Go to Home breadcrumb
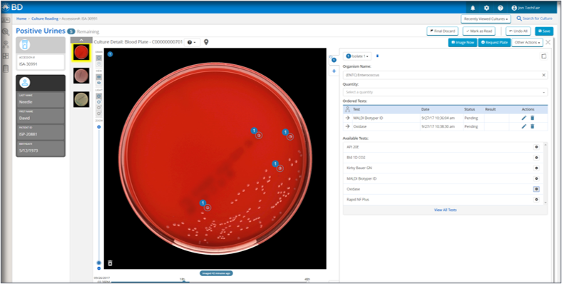This screenshot has width=562, height=284. coord(21,19)
